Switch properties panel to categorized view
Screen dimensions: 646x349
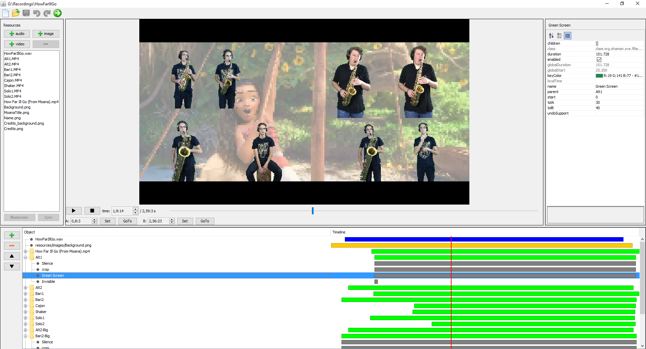(560, 36)
